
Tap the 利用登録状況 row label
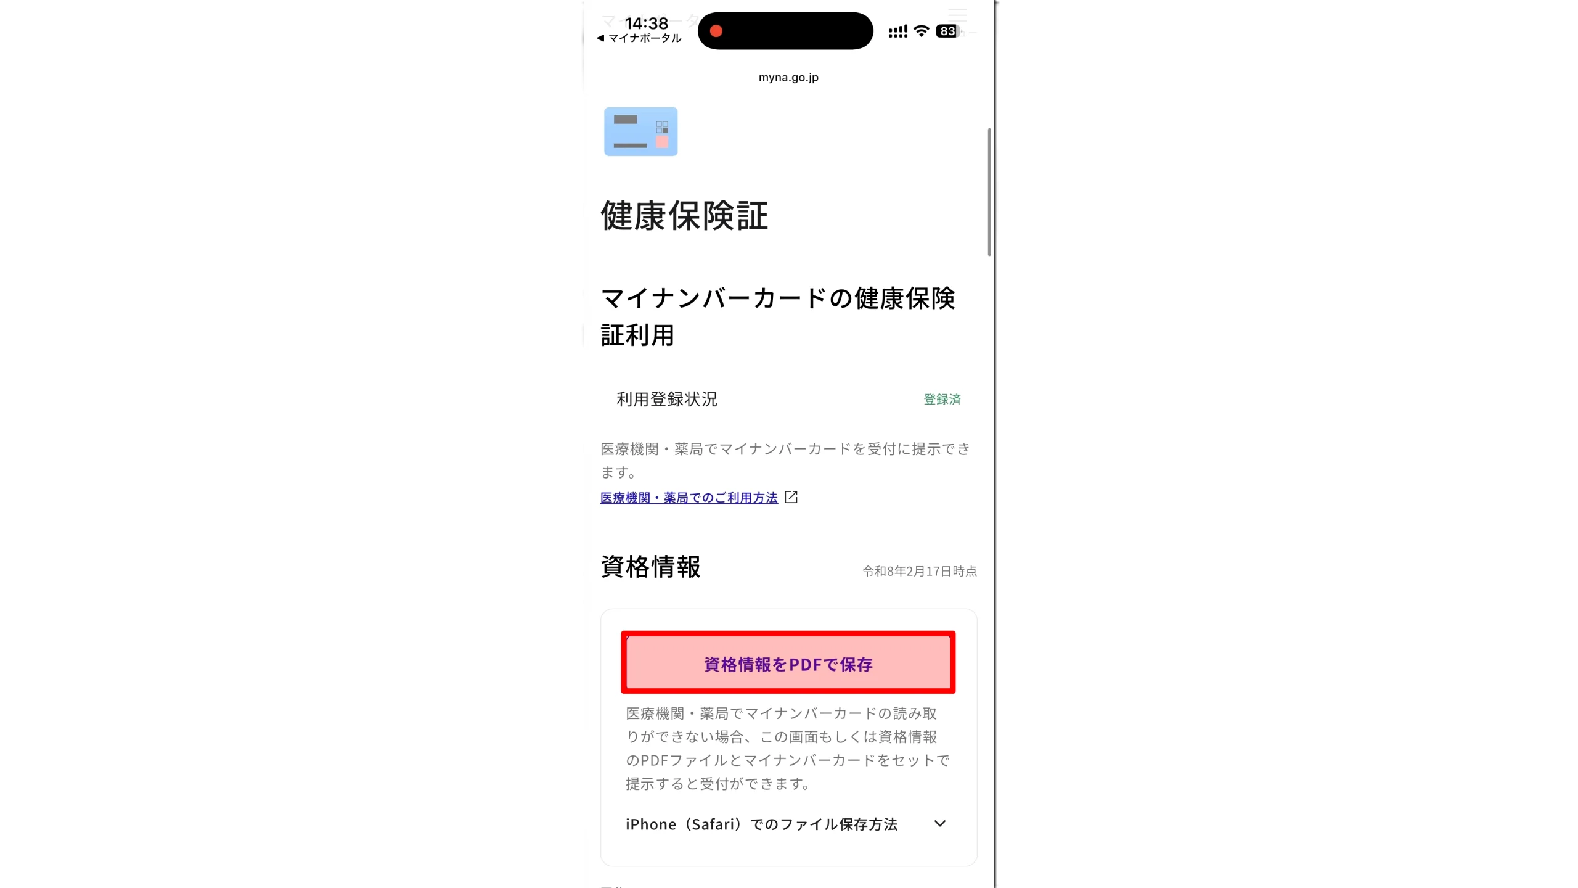point(667,399)
